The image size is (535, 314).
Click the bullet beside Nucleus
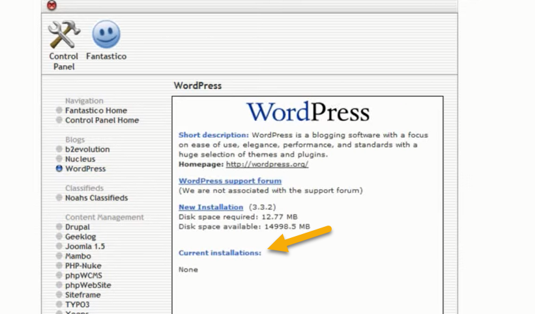59,159
